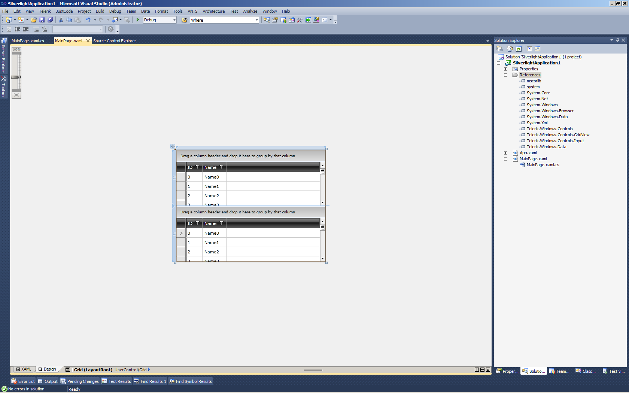This screenshot has height=393, width=629.
Task: Expand the Properties folder node
Action: click(x=505, y=69)
